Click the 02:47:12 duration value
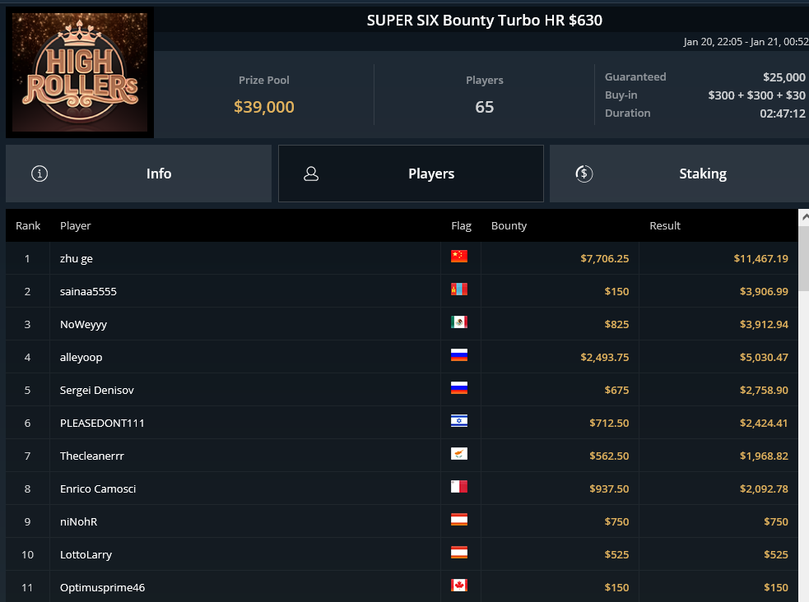Viewport: 809px width, 602px height. click(783, 113)
